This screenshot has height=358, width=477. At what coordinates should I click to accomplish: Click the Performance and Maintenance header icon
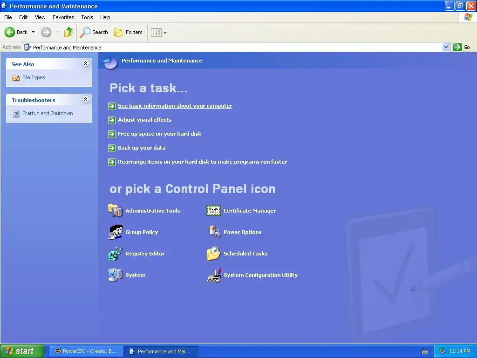(x=110, y=63)
